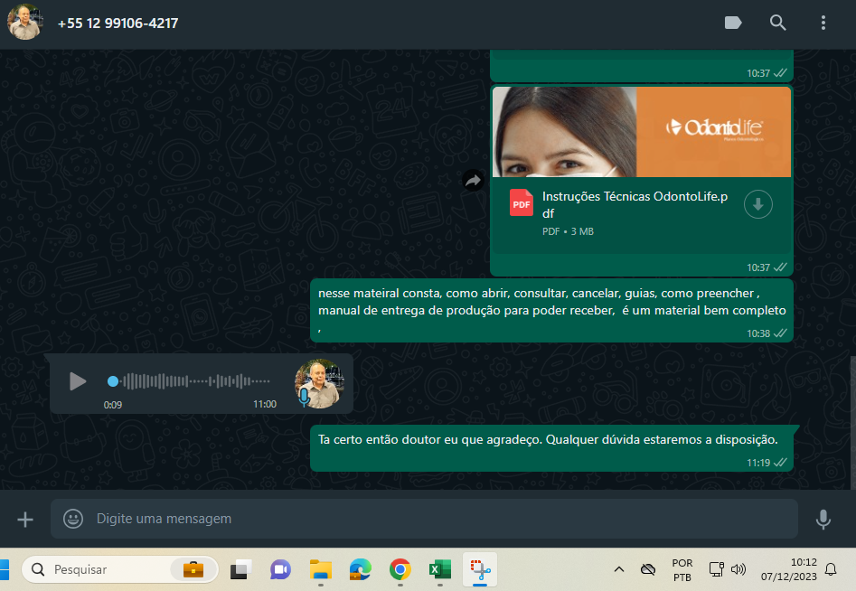Expand the hidden system tray icons
The width and height of the screenshot is (856, 591).
click(619, 569)
